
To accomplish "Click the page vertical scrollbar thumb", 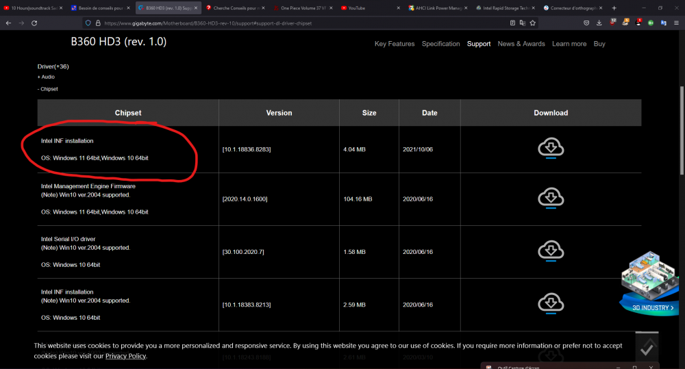I will pyautogui.click(x=682, y=131).
